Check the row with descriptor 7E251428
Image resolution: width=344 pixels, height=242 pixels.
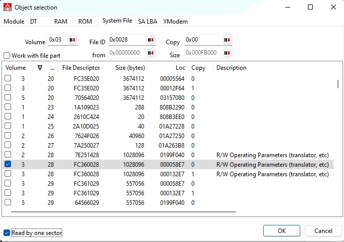[x=8, y=155]
